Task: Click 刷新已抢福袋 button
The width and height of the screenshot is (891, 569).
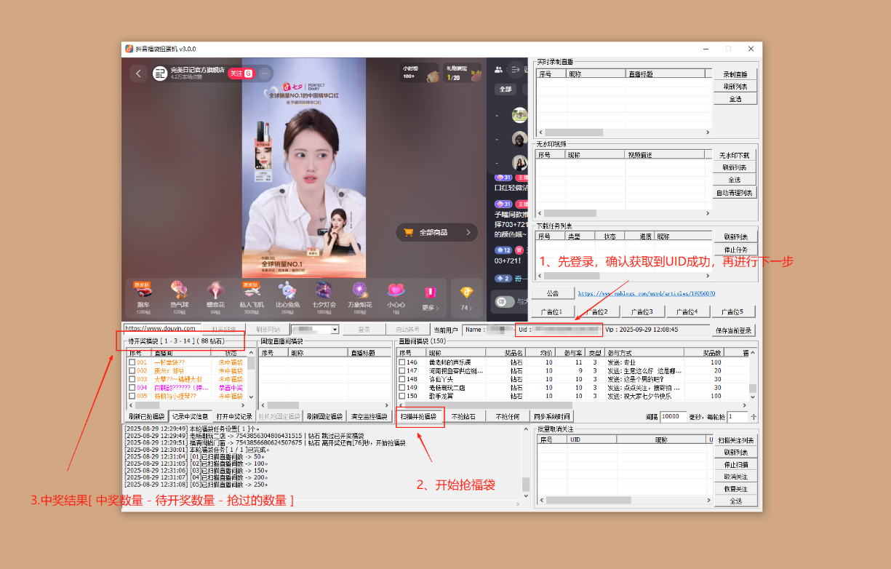Action: pyautogui.click(x=146, y=416)
